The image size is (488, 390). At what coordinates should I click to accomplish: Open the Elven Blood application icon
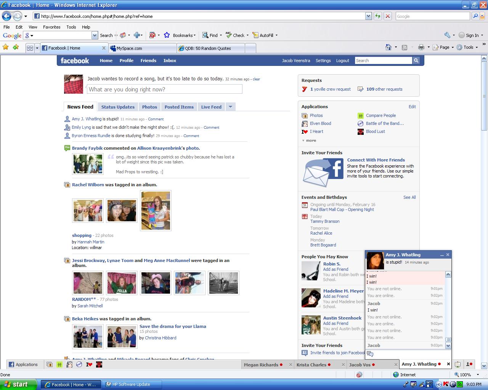click(x=305, y=123)
